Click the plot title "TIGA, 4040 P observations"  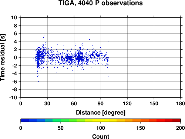101,3
